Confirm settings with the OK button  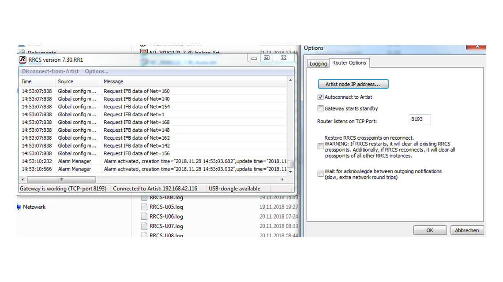click(x=430, y=230)
